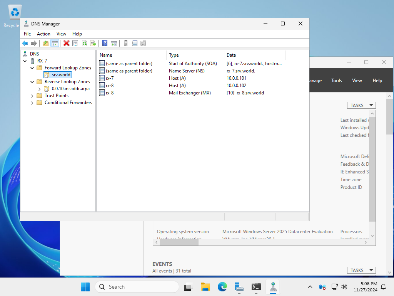Click the 10.0.0.101 data cell
The width and height of the screenshot is (394, 296).
tap(236, 78)
